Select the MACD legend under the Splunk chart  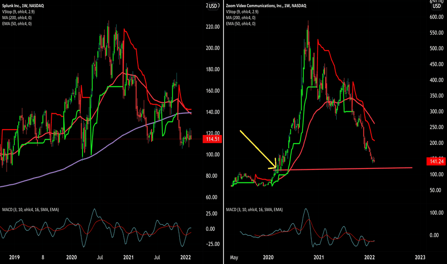31,210
